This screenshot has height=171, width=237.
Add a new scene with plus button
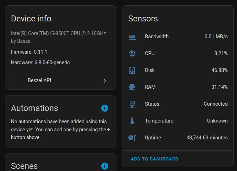click(x=105, y=166)
